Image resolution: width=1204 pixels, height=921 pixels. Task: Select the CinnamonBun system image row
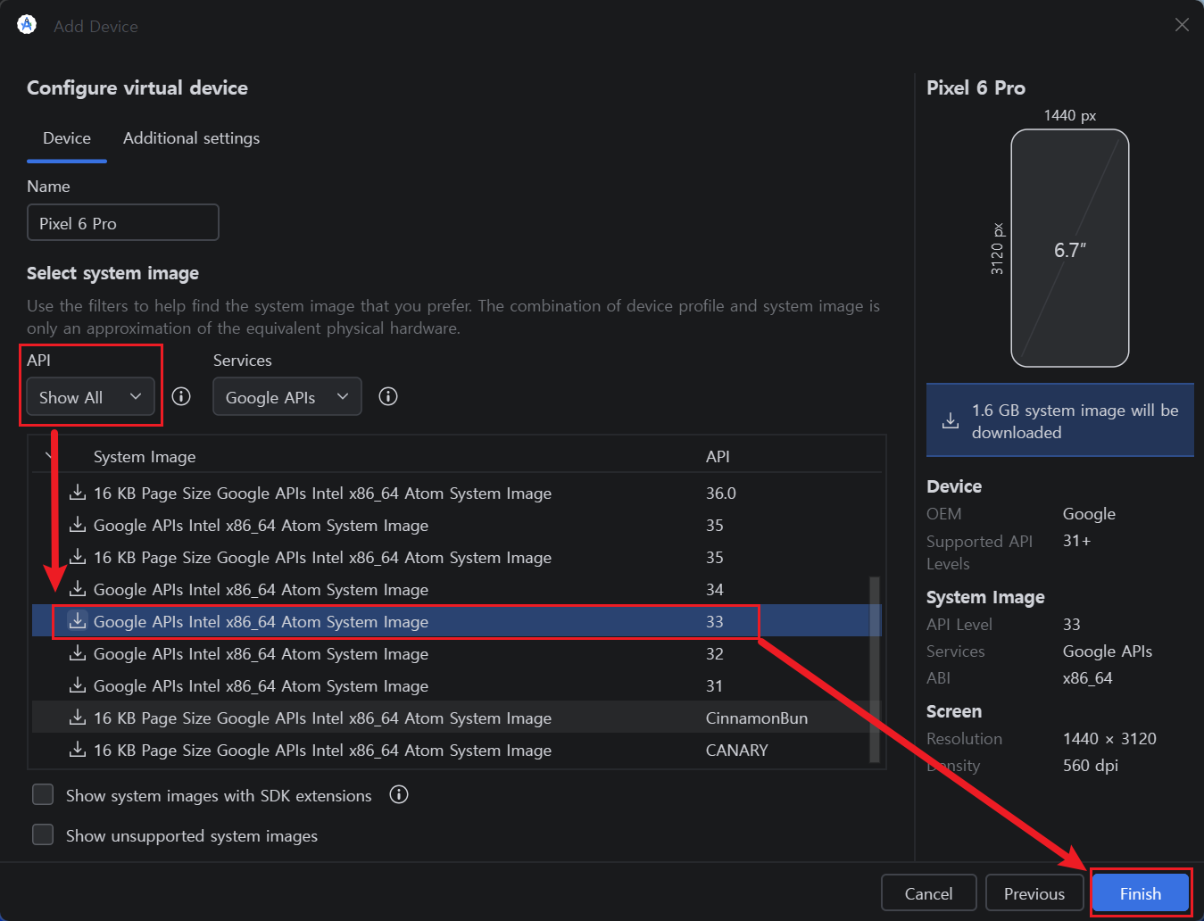[457, 718]
